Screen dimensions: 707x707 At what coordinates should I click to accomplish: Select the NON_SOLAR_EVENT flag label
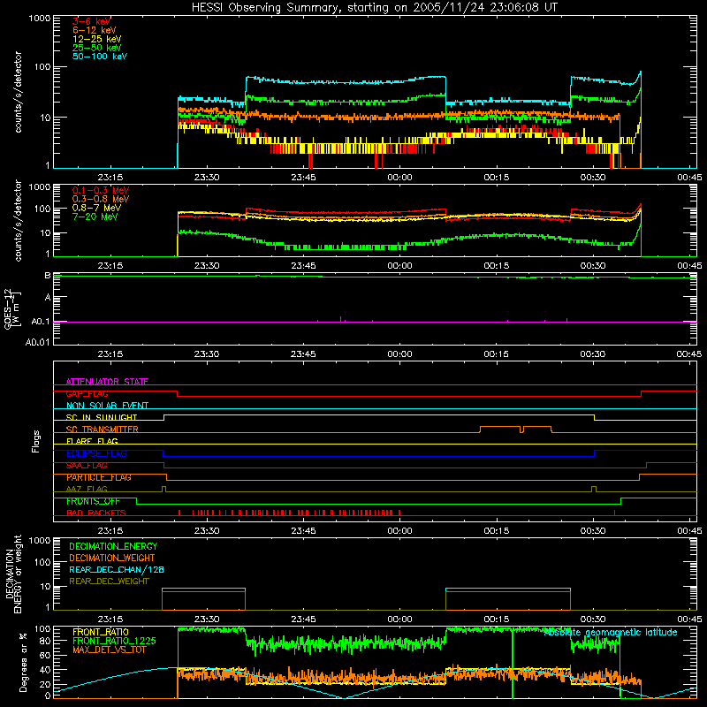coord(107,406)
